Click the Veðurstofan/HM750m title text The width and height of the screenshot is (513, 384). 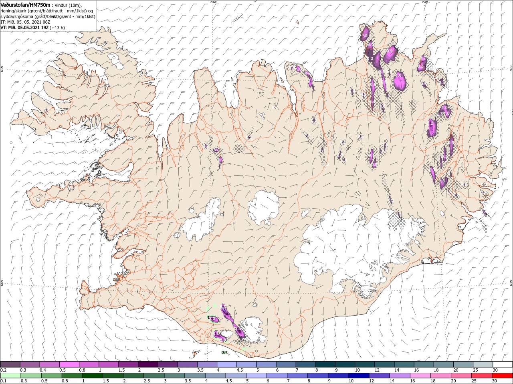point(26,4)
